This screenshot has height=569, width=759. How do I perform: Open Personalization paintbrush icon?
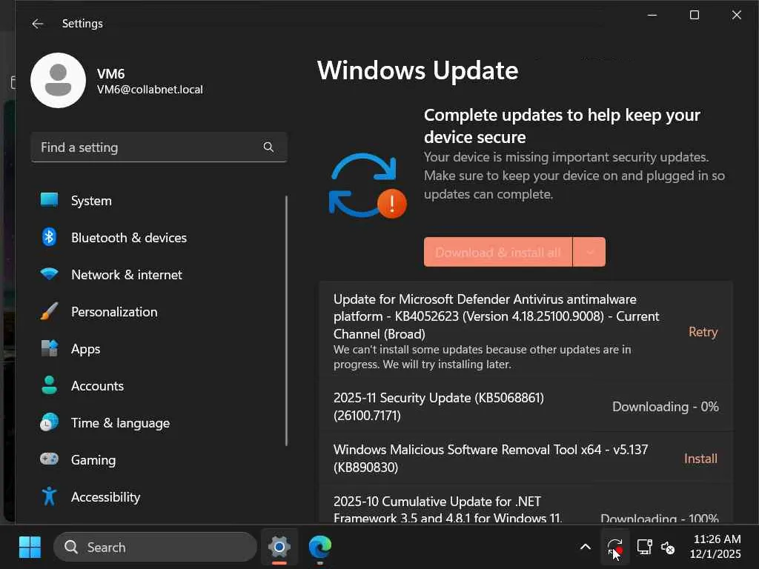(49, 312)
